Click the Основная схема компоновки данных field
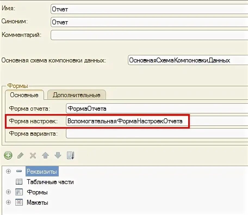 coord(188,60)
